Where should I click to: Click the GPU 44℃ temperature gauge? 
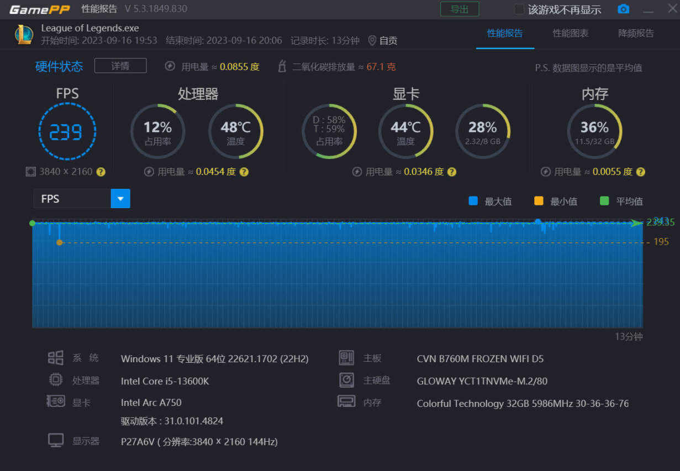(x=406, y=131)
